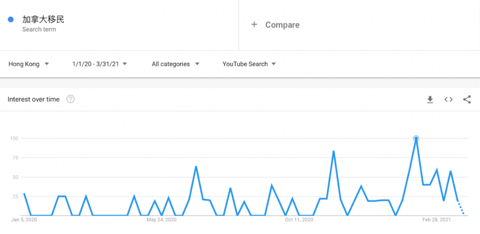Click the dotted end of trend line
The image size is (480, 234).
[x=461, y=208]
